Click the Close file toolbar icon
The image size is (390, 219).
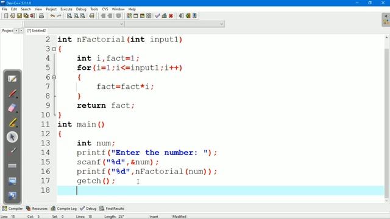click(32, 16)
